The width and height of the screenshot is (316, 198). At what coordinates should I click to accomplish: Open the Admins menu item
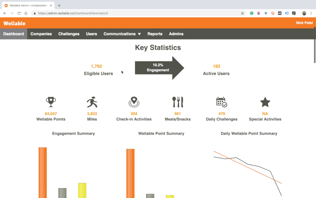click(176, 34)
